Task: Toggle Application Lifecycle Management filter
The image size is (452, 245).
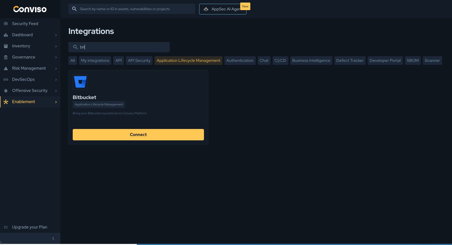Action: click(x=189, y=61)
